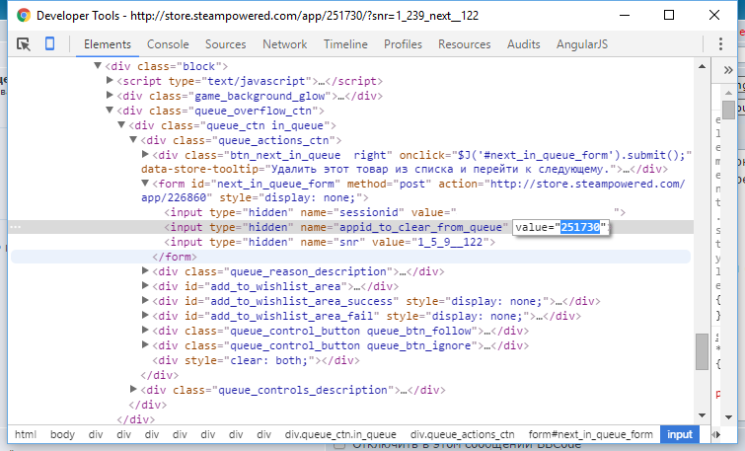Open the Sources tab

pos(225,44)
